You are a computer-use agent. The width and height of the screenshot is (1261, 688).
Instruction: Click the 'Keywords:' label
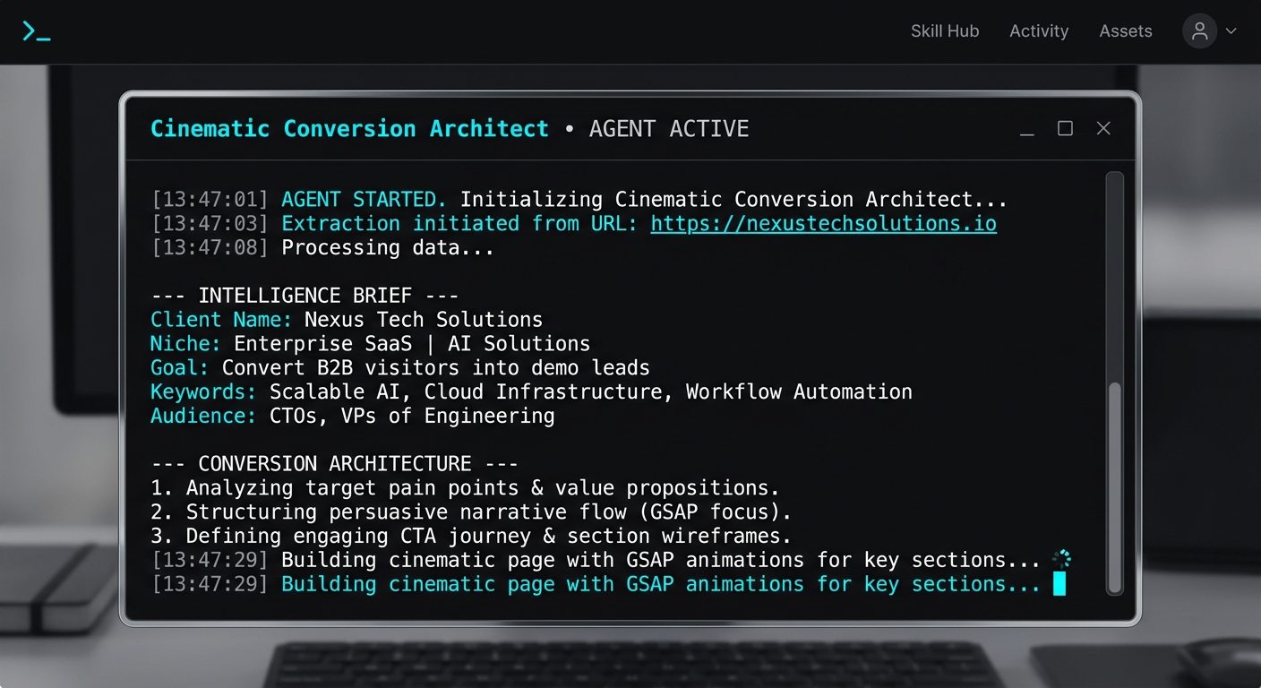coord(203,391)
